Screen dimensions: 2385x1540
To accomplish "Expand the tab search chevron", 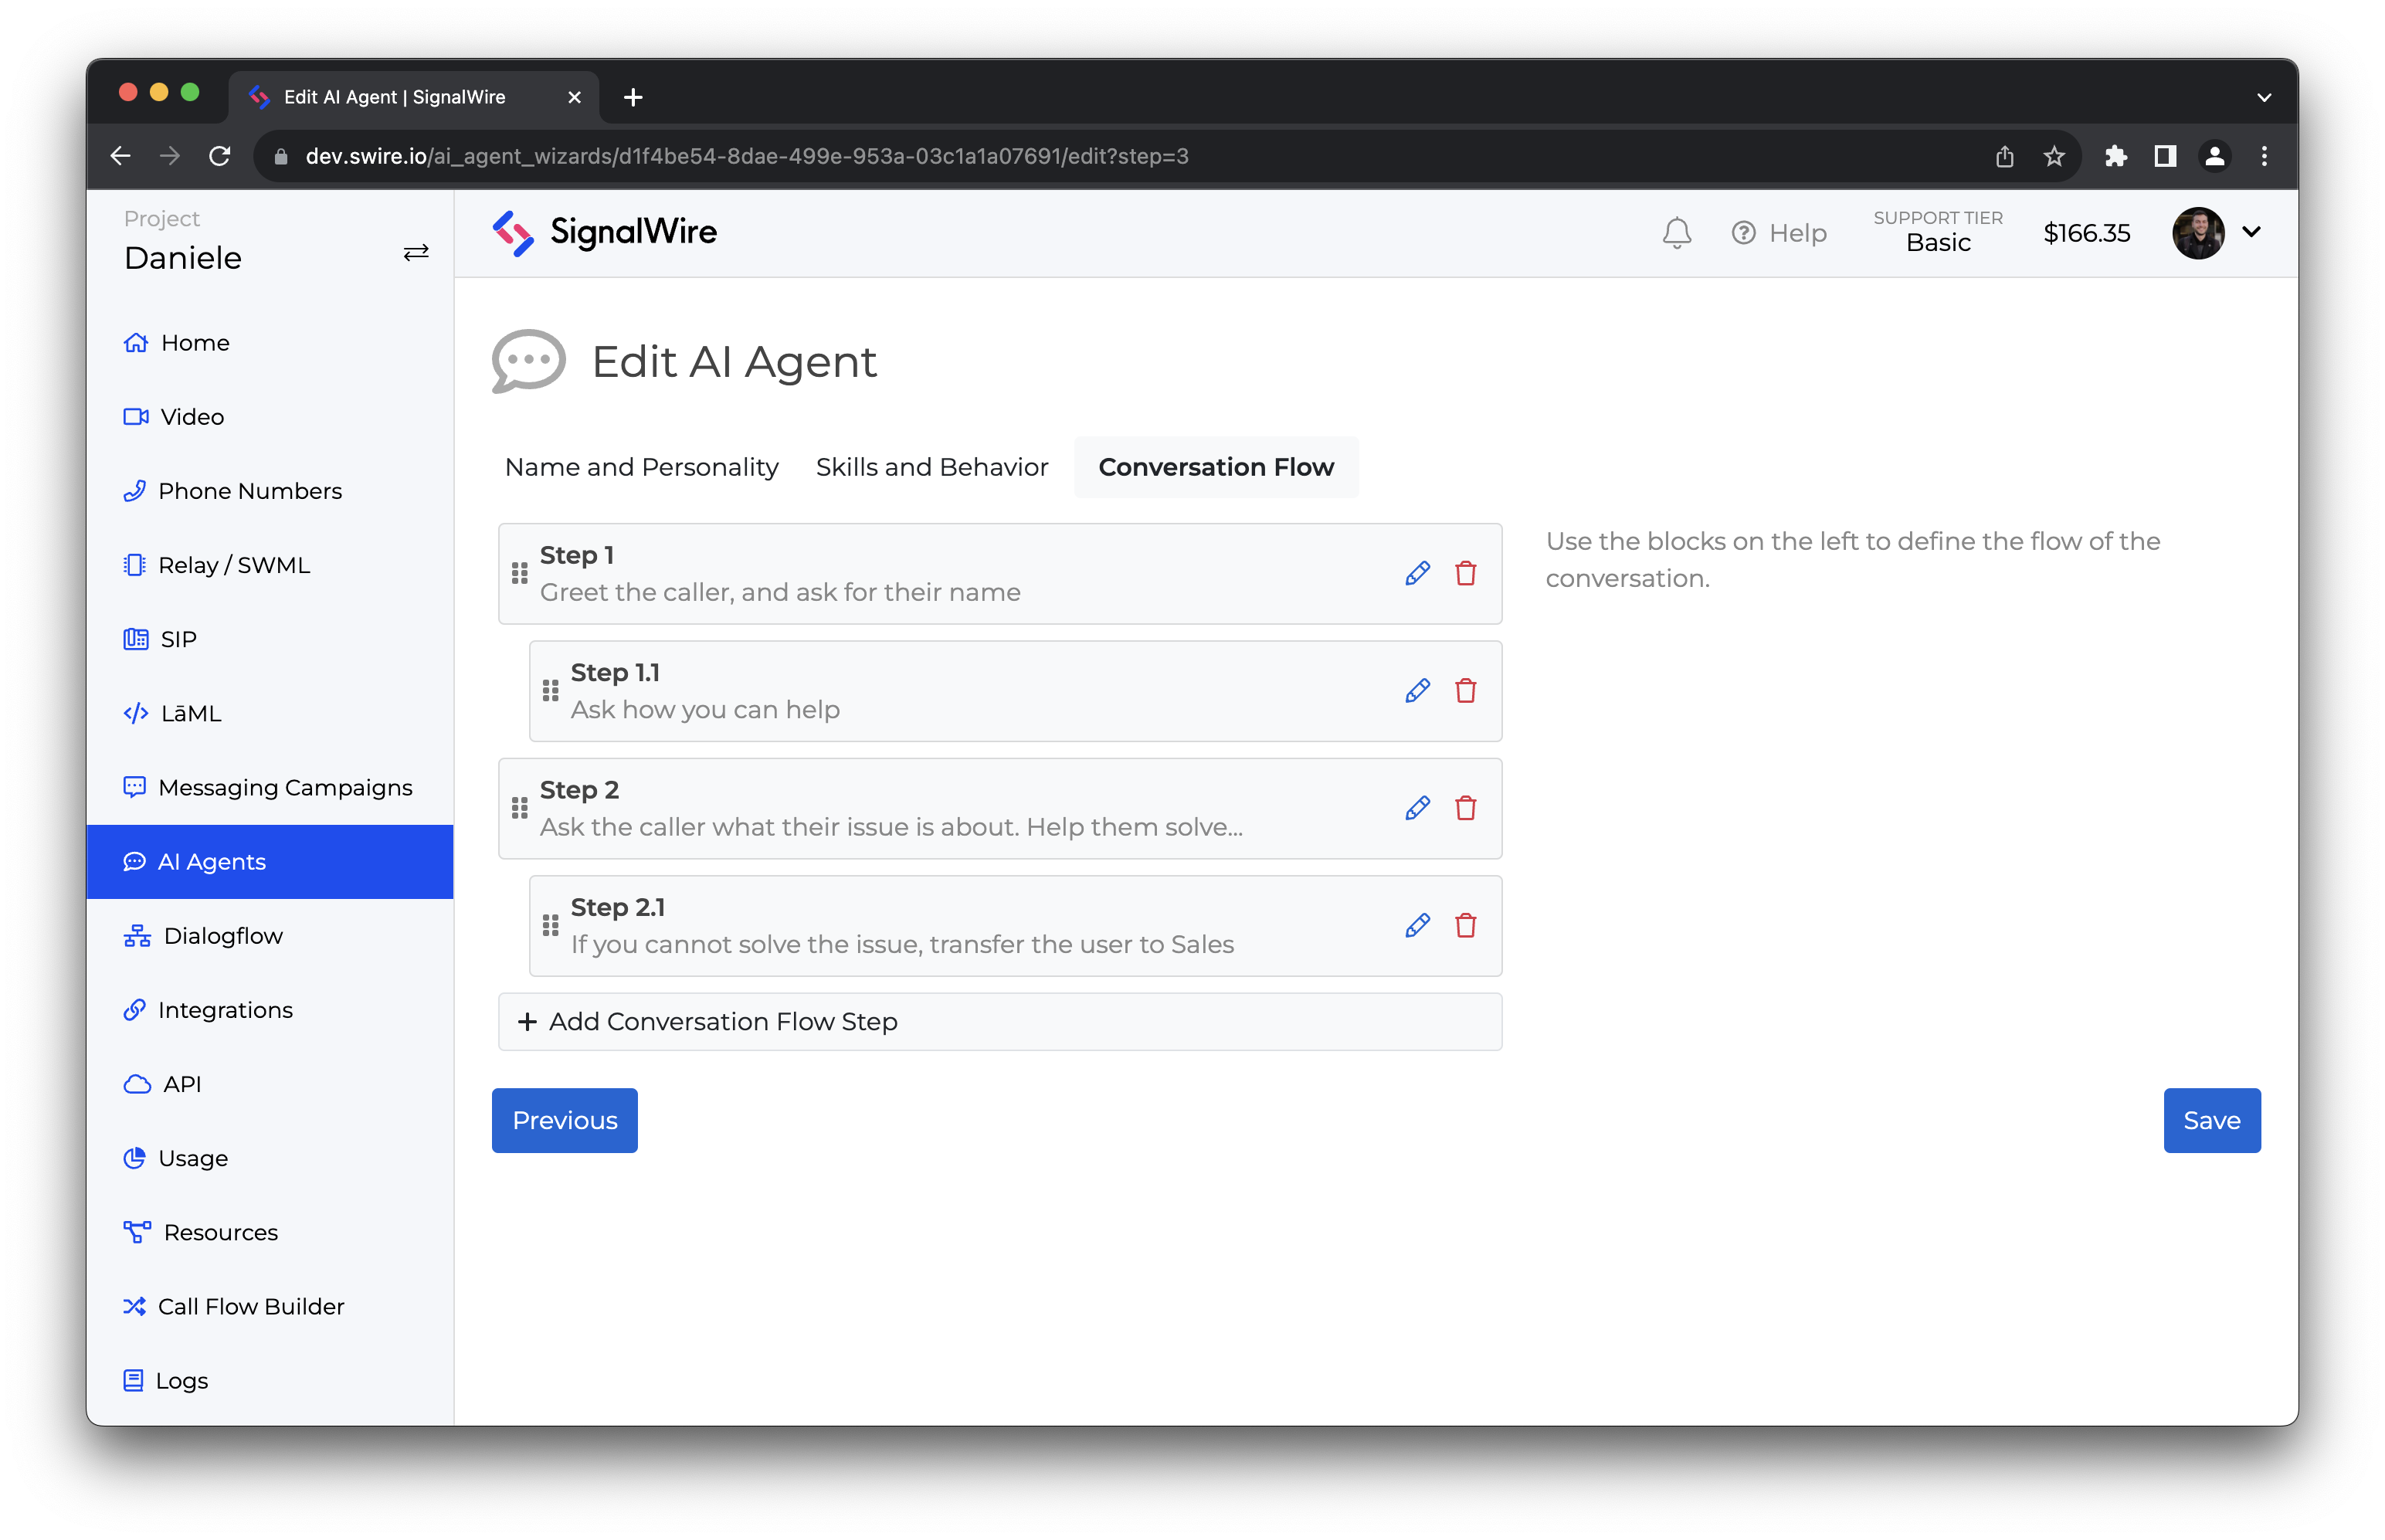I will point(2264,97).
